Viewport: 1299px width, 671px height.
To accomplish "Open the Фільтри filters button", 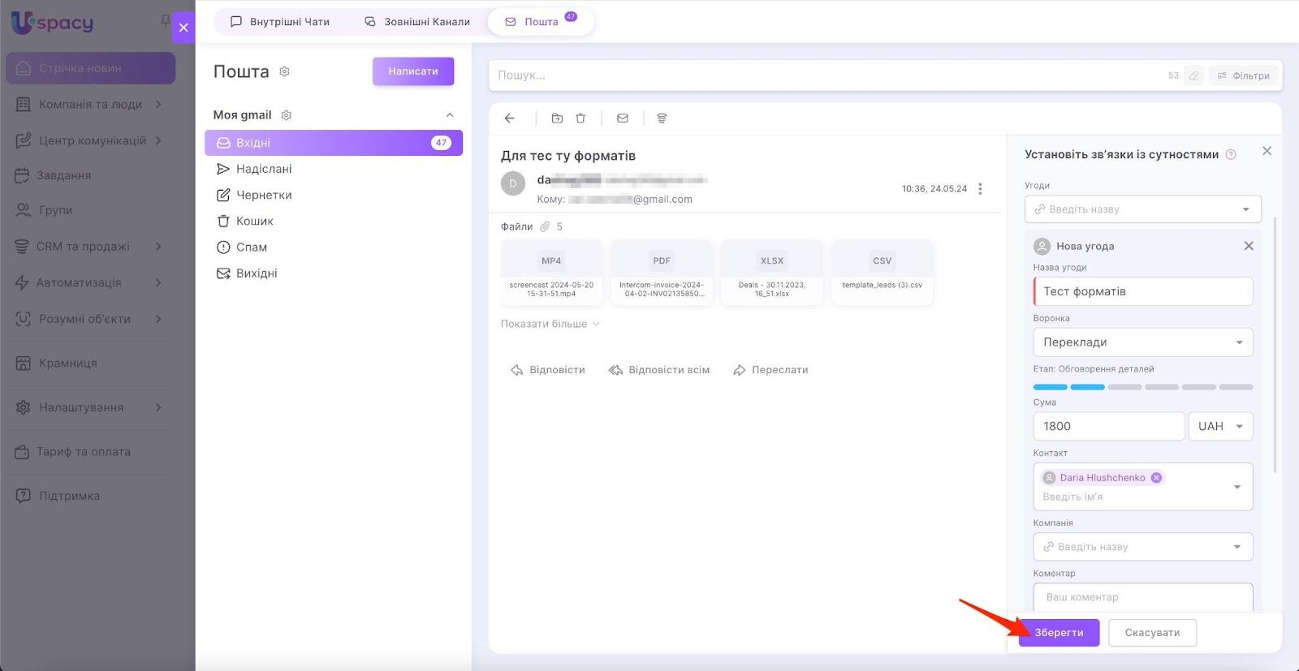I will click(1243, 75).
